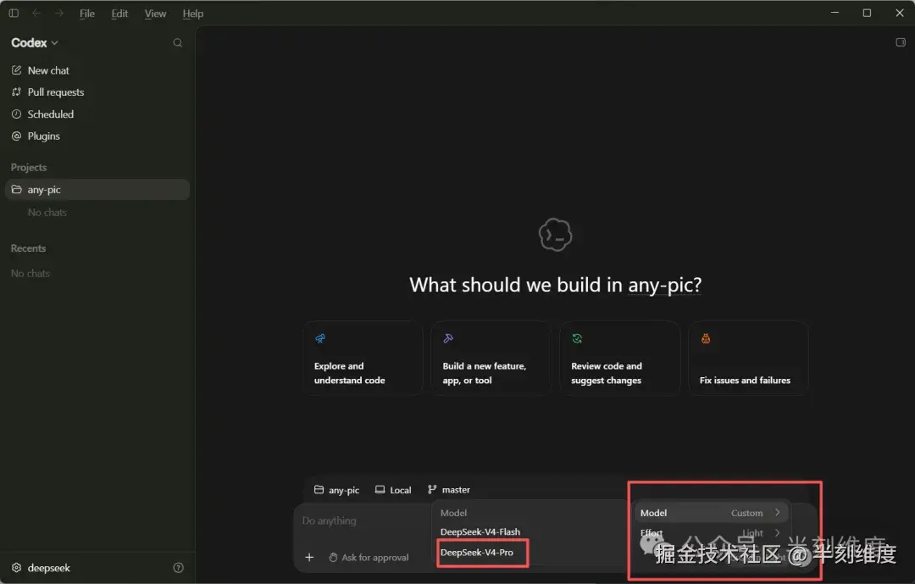Click the Codex terminal logo
The width and height of the screenshot is (915, 584).
tap(555, 235)
